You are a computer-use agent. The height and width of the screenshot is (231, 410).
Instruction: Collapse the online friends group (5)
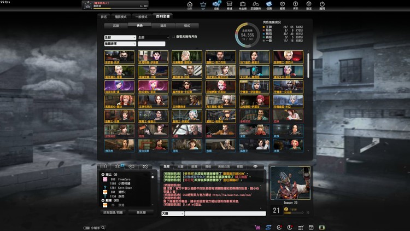(103, 175)
